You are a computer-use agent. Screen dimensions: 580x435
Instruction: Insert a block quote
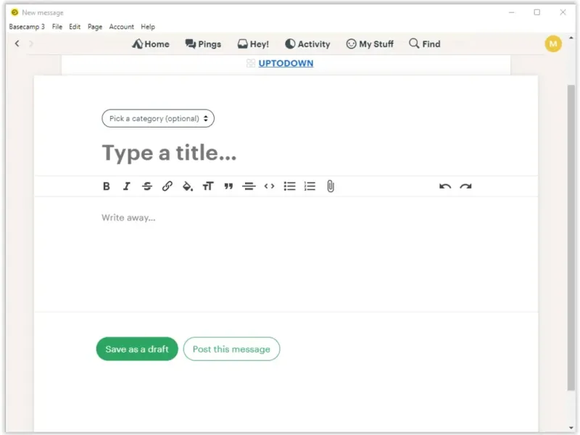click(228, 186)
